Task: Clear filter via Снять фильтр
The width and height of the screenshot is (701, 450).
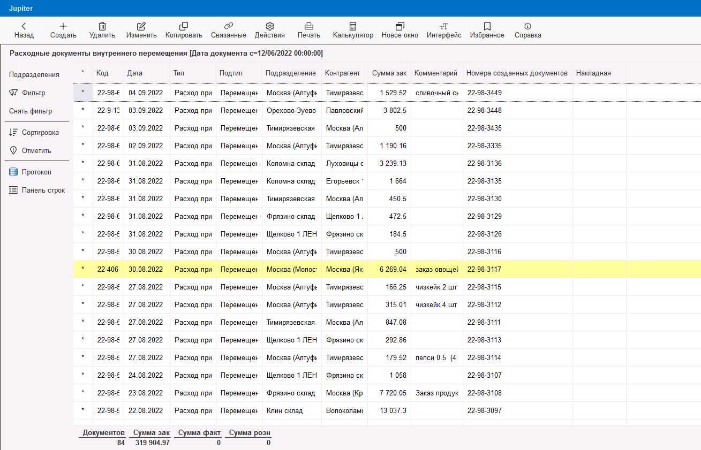Action: 31,111
